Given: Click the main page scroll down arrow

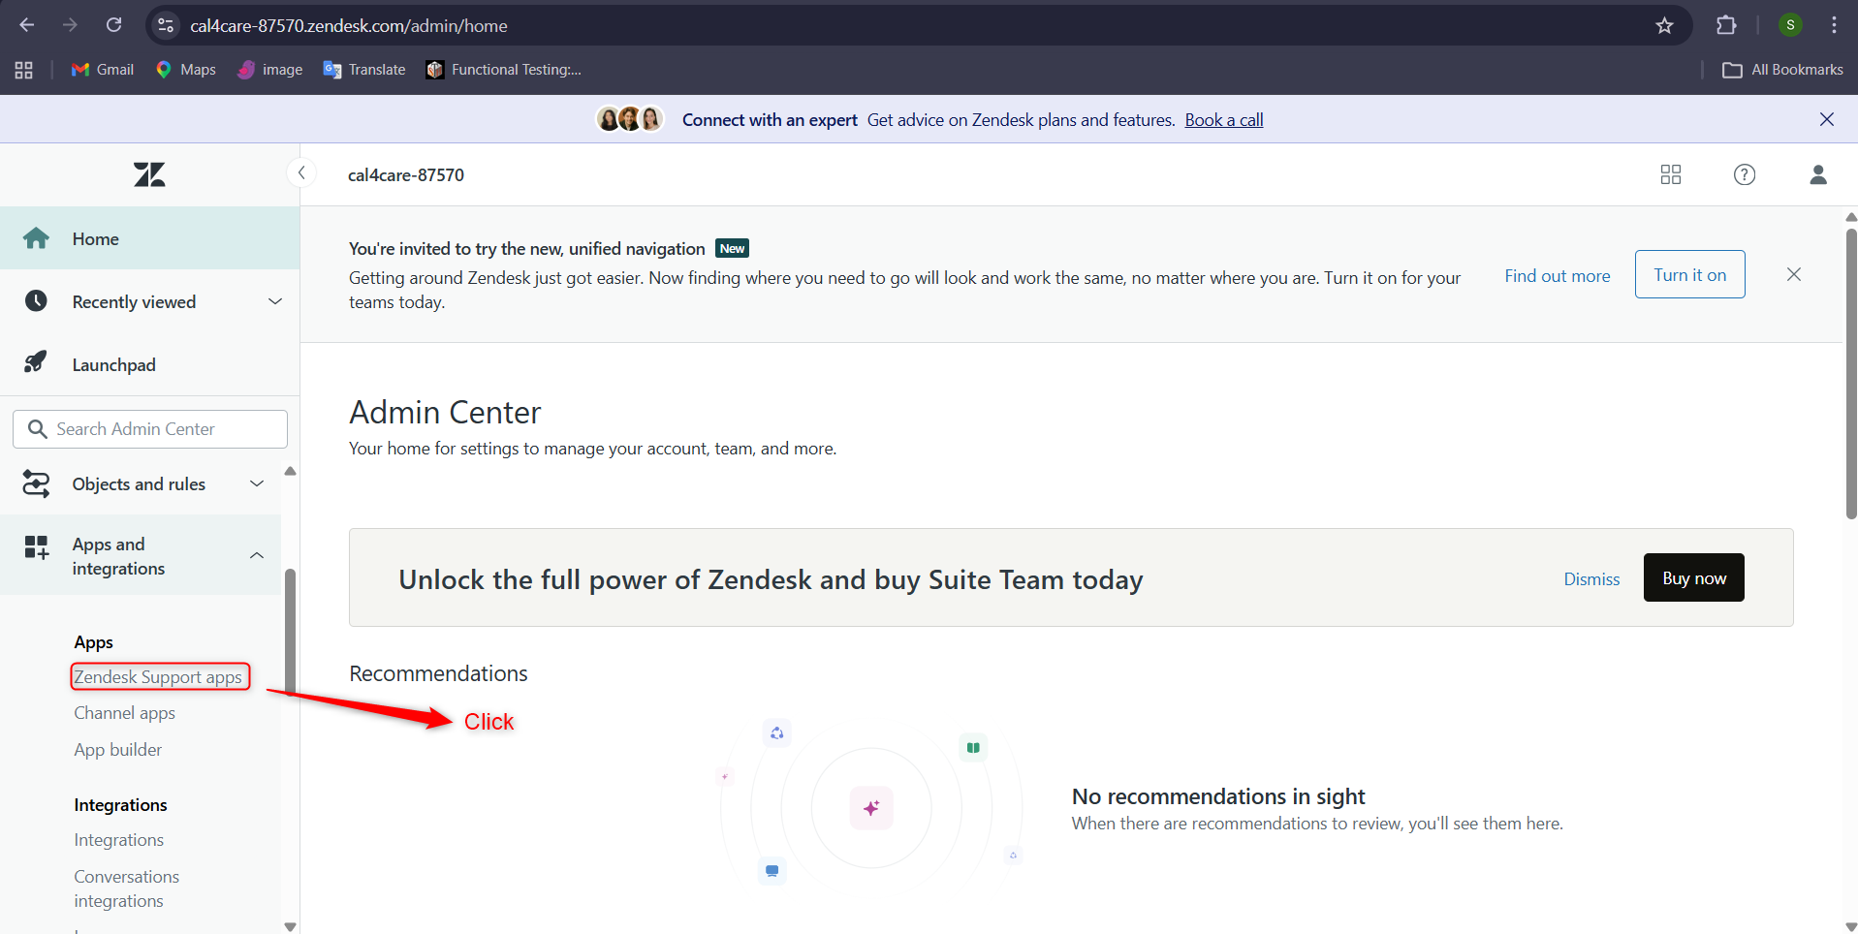Looking at the screenshot, I should click(1851, 927).
